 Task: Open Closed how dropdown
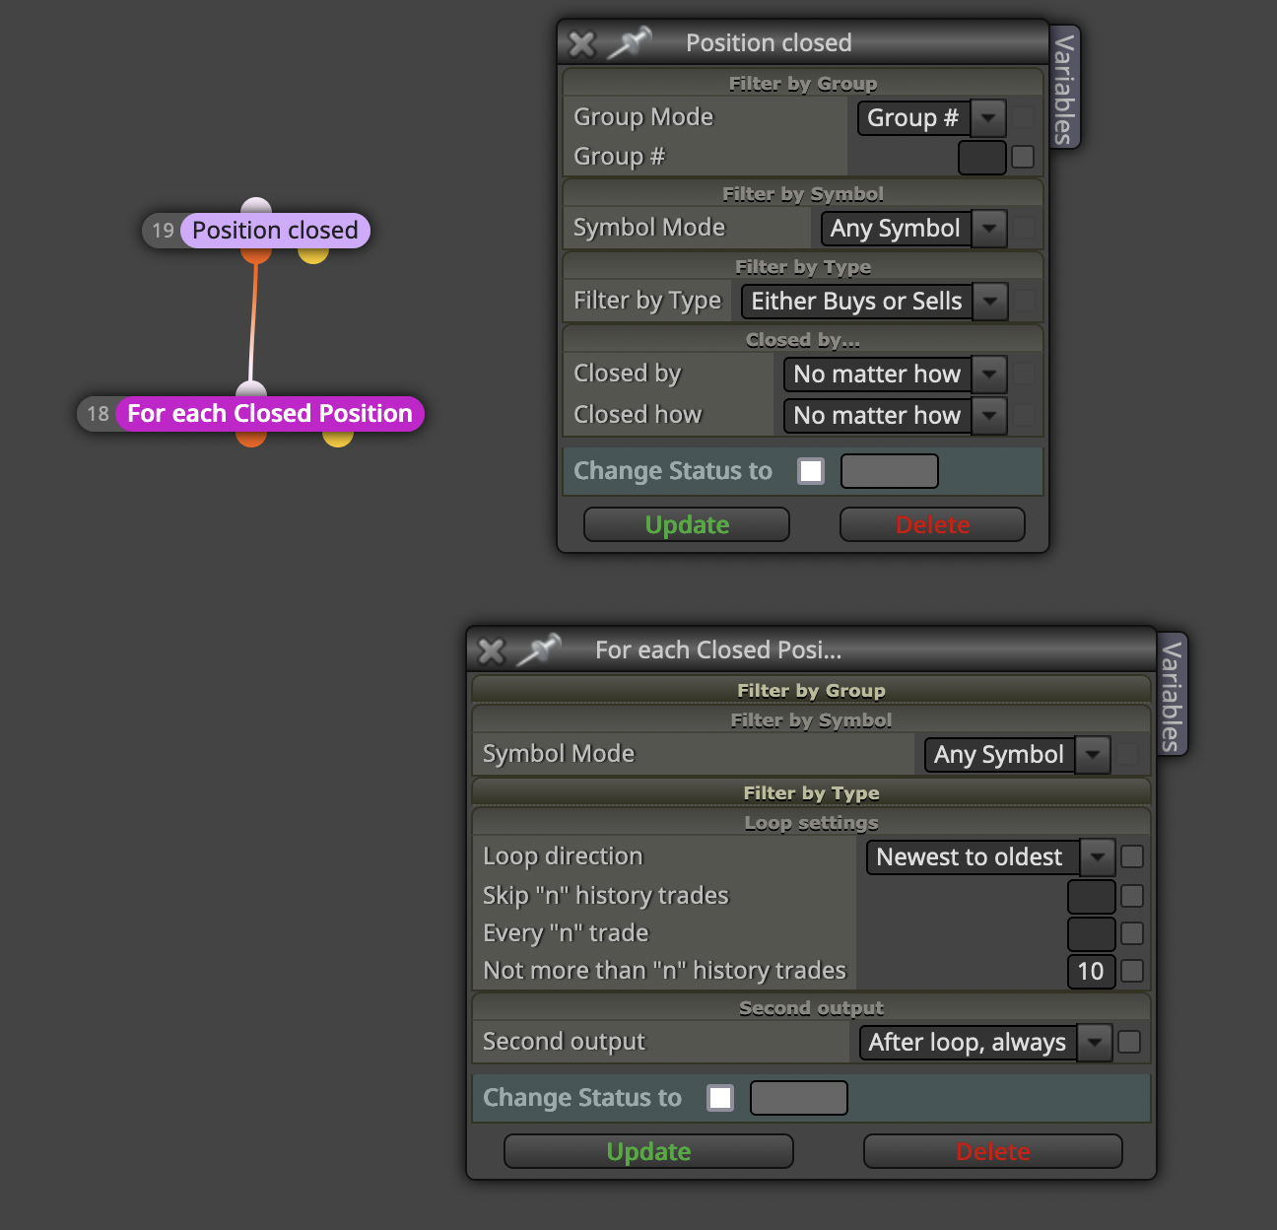896,416
